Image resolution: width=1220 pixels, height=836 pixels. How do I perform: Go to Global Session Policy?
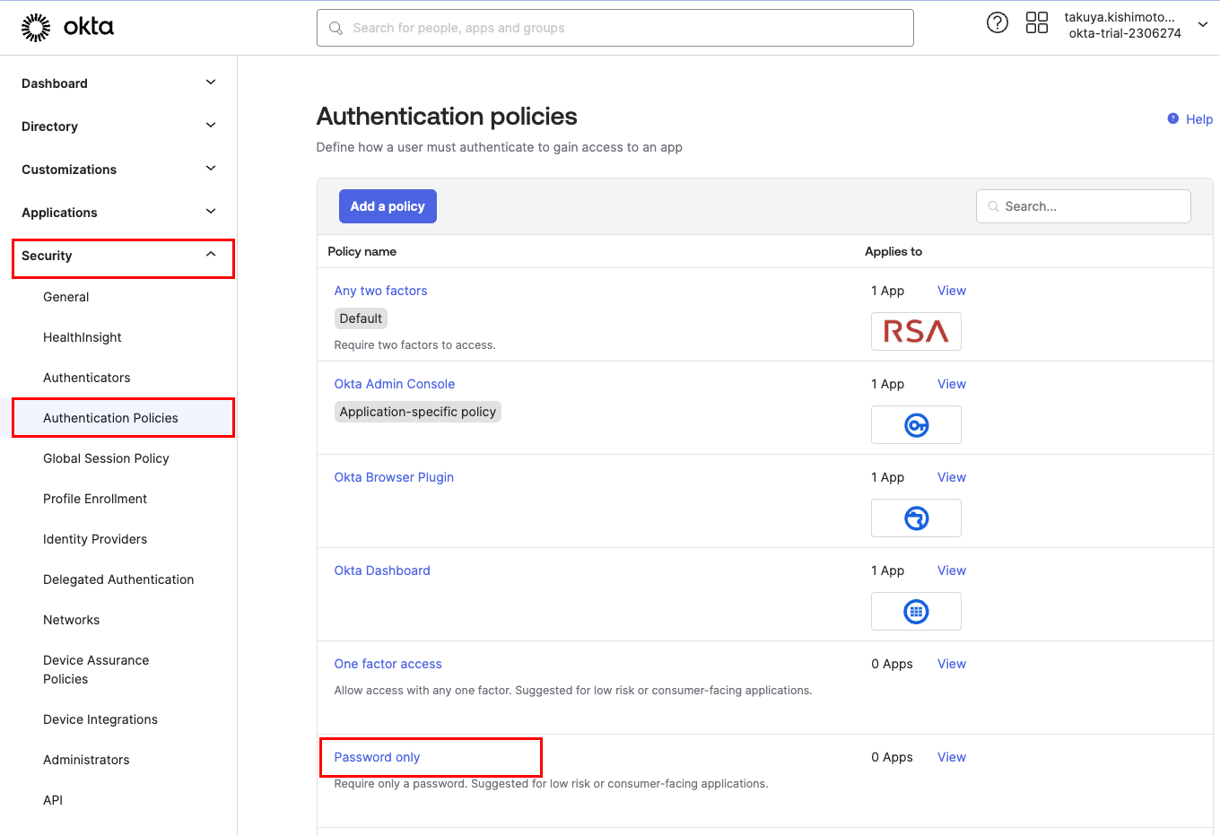(x=106, y=458)
